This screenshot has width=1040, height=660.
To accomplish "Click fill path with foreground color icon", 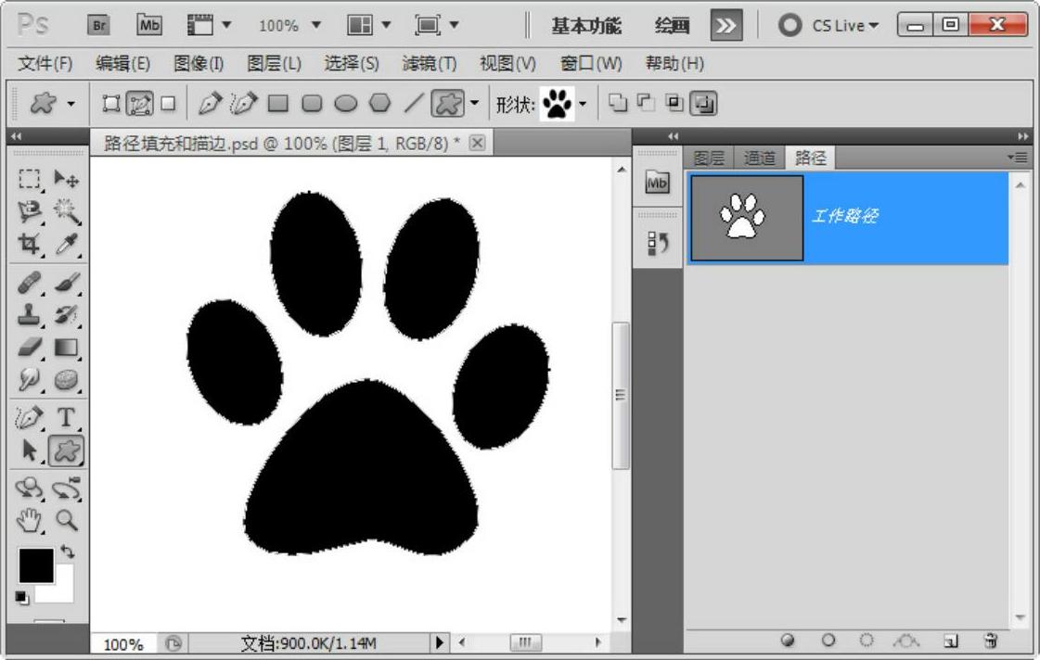I will click(x=789, y=641).
